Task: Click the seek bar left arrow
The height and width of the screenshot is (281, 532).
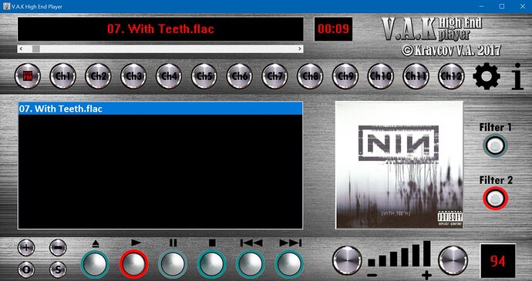Action: click(x=21, y=49)
